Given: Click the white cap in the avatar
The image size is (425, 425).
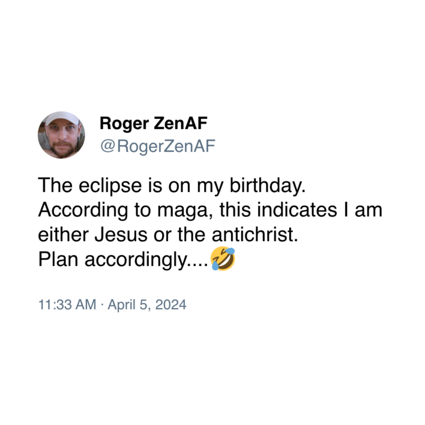Looking at the screenshot, I should (x=61, y=119).
